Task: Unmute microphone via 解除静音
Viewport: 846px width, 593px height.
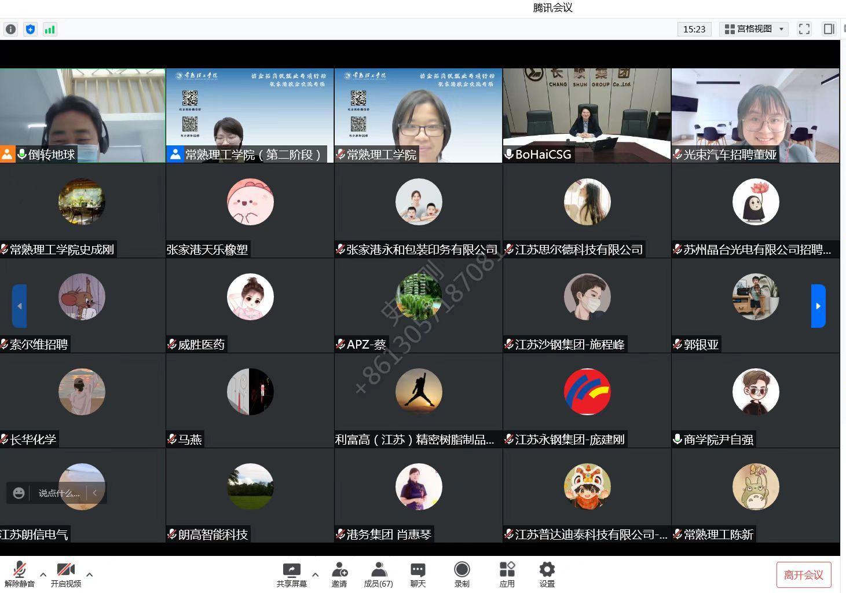Action: [20, 575]
